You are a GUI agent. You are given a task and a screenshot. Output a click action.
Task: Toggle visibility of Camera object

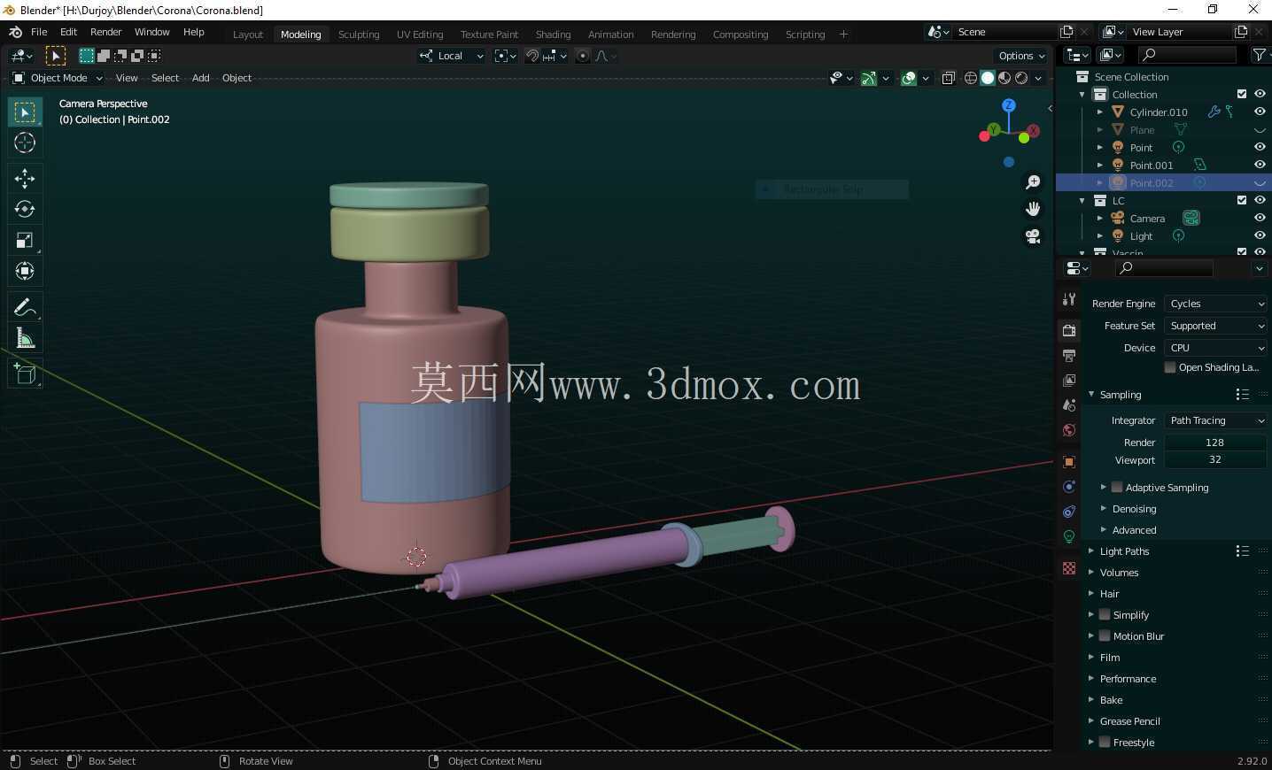pyautogui.click(x=1260, y=218)
